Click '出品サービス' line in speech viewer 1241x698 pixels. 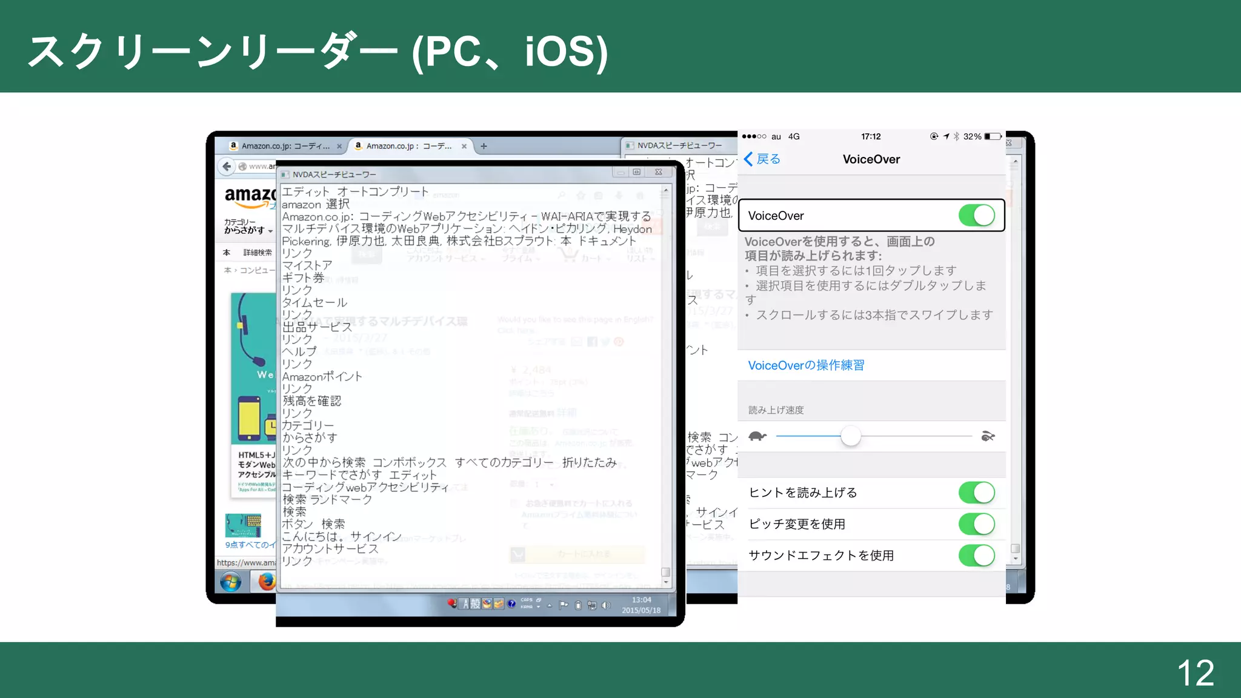click(317, 327)
